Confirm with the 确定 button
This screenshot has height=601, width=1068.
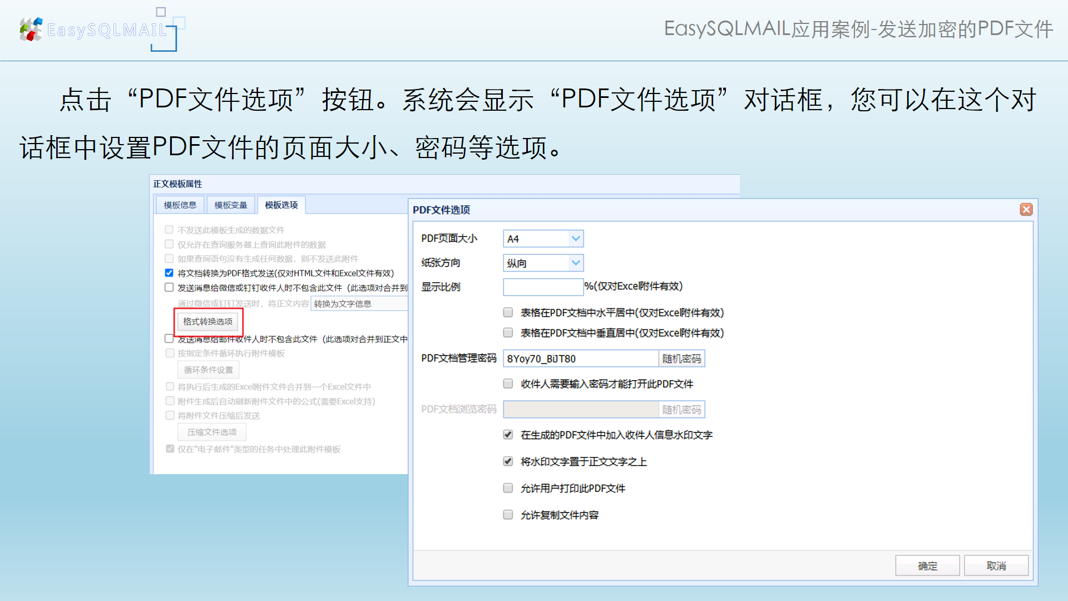(x=927, y=565)
